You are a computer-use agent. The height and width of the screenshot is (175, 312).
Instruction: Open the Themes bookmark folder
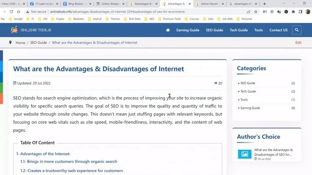click(113, 19)
